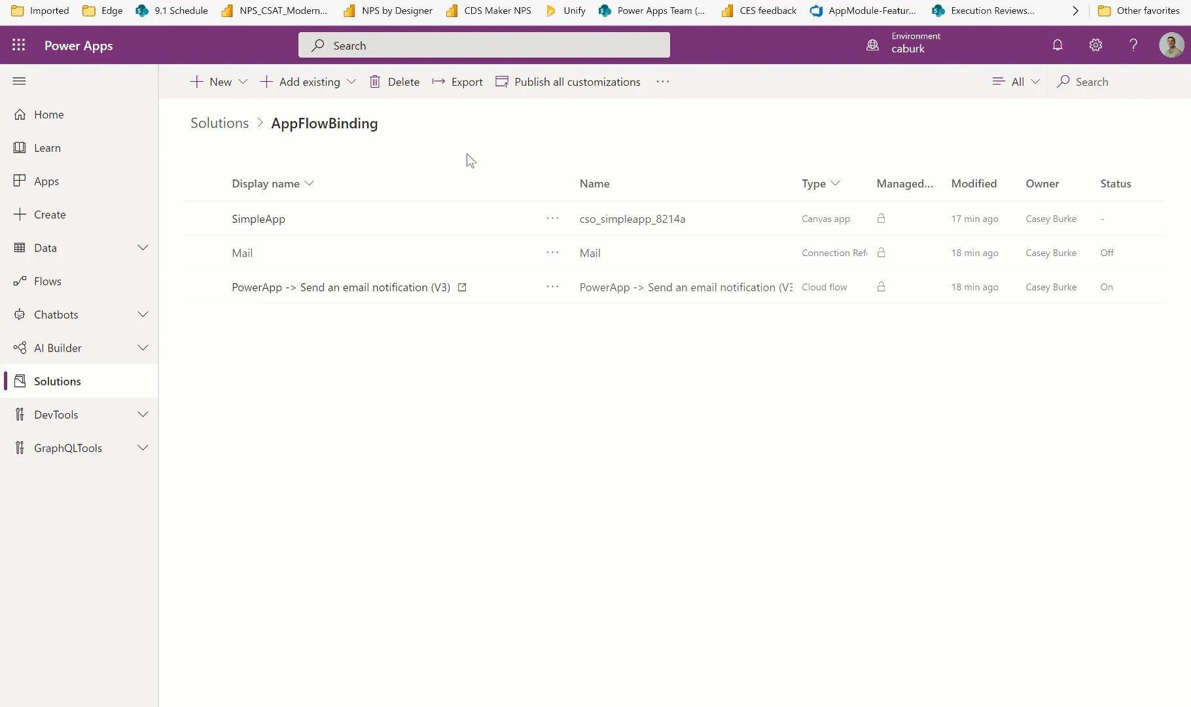Click Publish all customizations button

point(568,82)
